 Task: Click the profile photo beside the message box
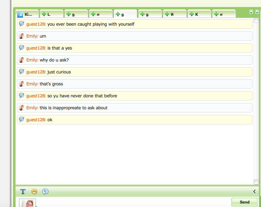pos(27,203)
